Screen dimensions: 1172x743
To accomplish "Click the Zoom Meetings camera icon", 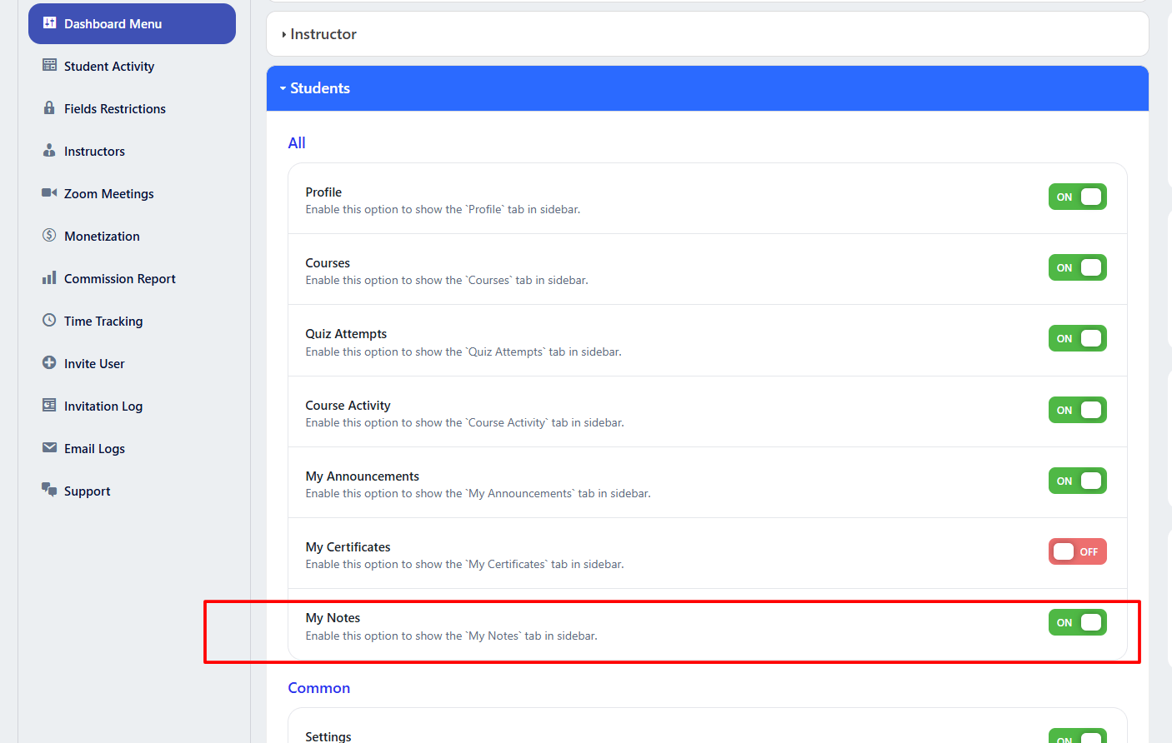I will pyautogui.click(x=49, y=193).
